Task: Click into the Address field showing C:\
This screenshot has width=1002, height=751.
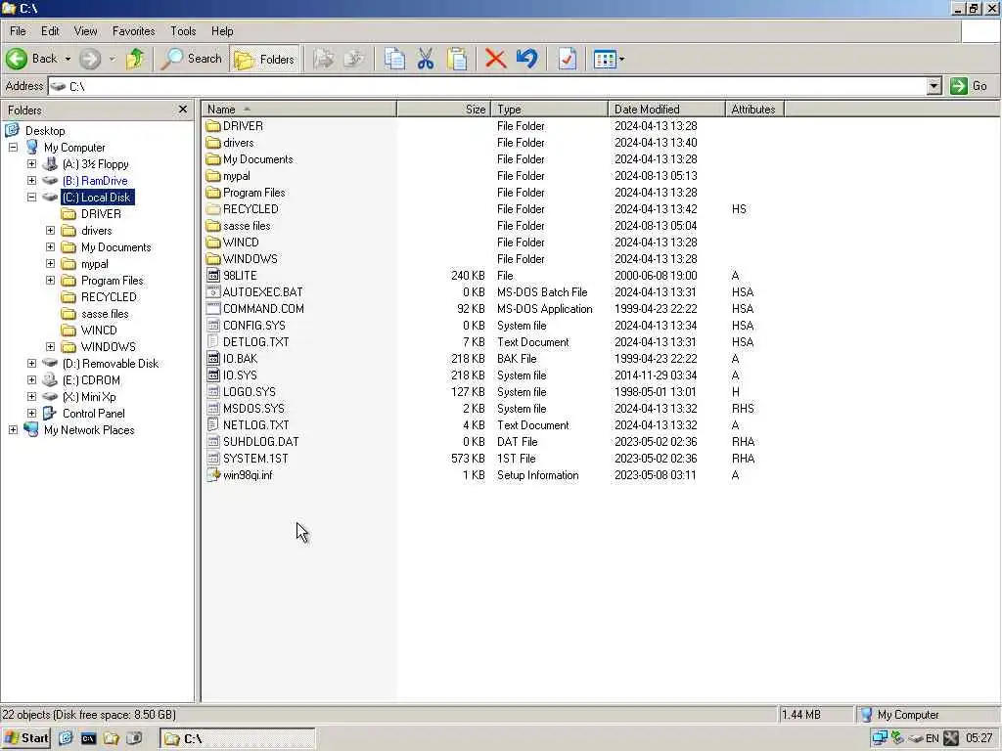Action: pos(487,86)
